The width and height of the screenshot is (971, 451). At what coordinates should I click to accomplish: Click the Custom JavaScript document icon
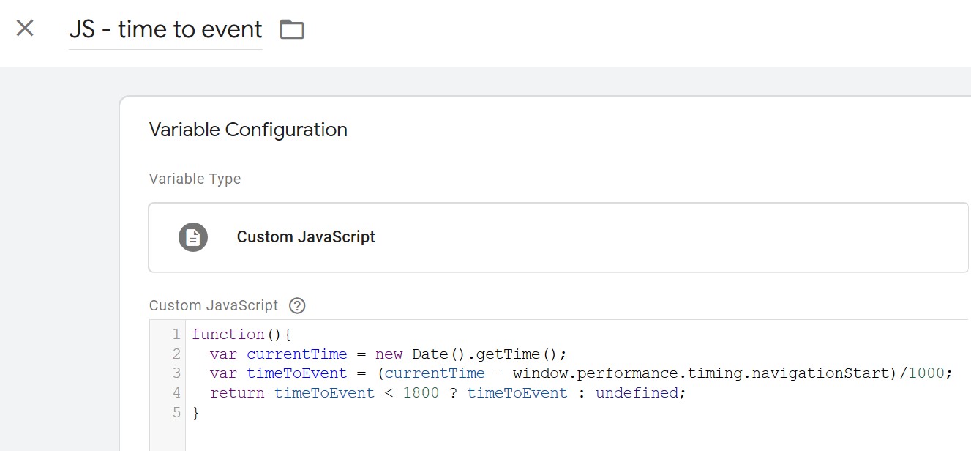[x=193, y=237]
